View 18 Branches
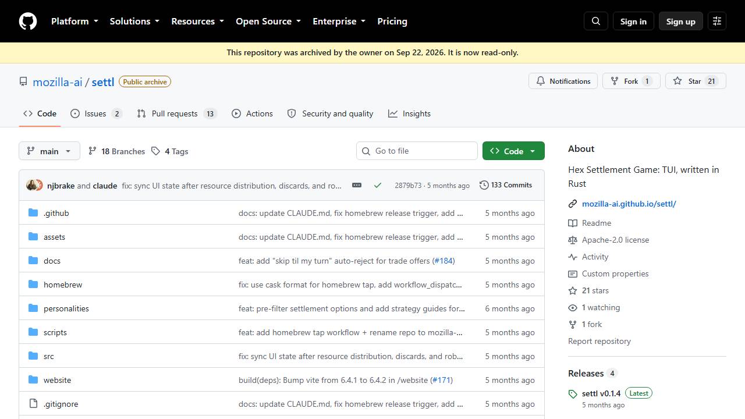This screenshot has height=419, width=745. [x=116, y=151]
